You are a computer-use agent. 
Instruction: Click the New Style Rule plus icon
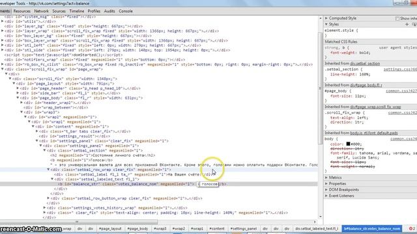pyautogui.click(x=407, y=25)
